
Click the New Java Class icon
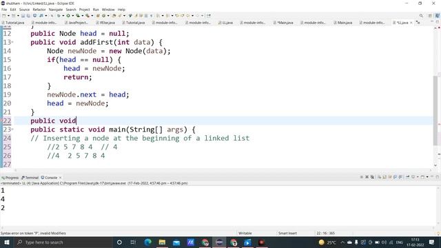coord(103,16)
